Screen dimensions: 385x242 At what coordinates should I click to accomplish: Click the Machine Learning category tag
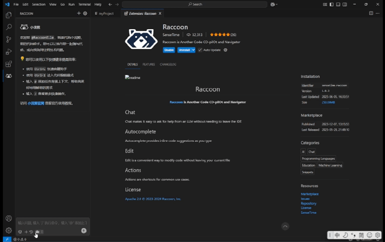coord(330,165)
